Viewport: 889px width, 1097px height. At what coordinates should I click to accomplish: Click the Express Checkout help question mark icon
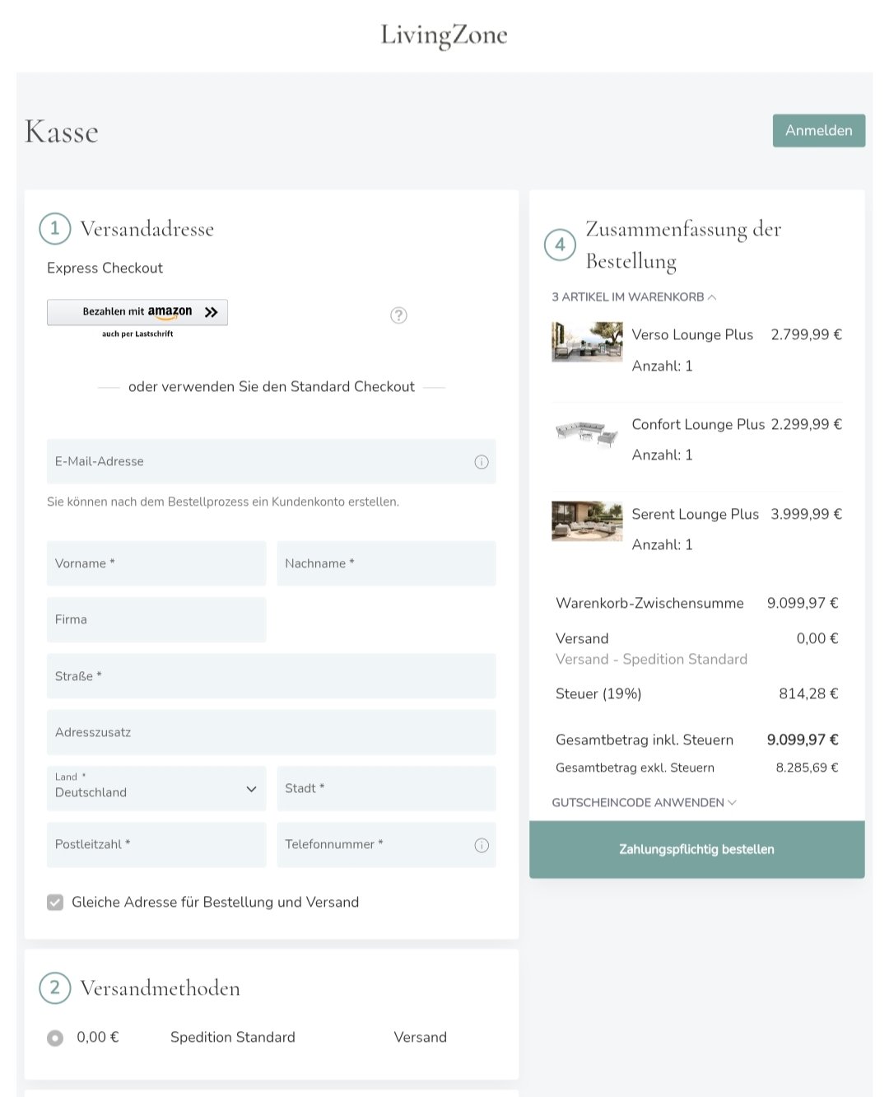[398, 315]
